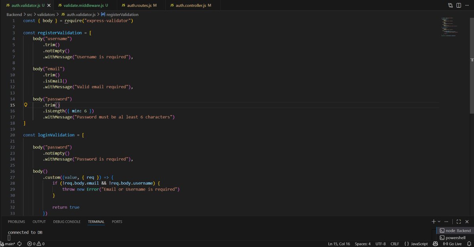Open warnings count in status bar

click(40, 244)
